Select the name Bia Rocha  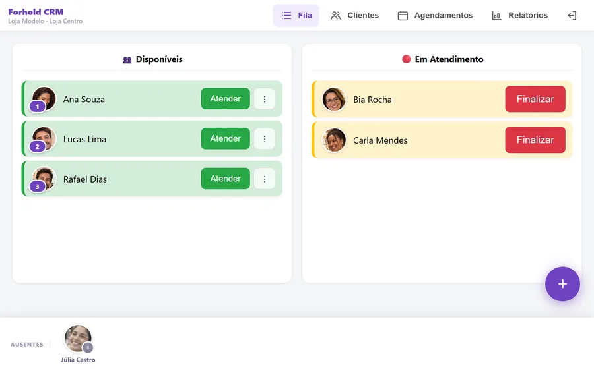click(x=372, y=100)
